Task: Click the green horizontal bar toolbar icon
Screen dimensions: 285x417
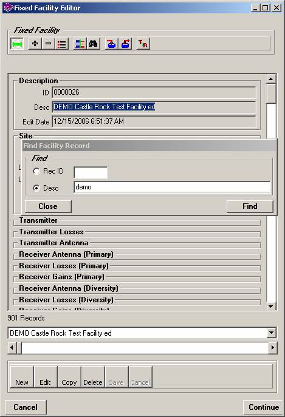Action: (17, 44)
